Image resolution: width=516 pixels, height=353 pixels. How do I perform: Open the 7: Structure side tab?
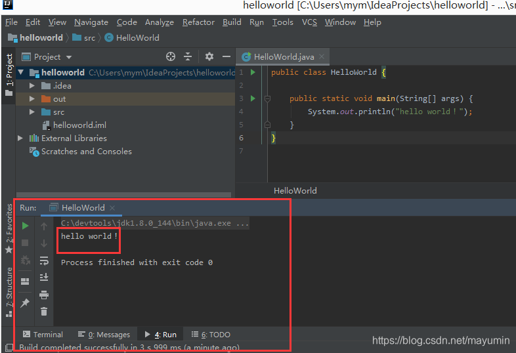click(9, 292)
